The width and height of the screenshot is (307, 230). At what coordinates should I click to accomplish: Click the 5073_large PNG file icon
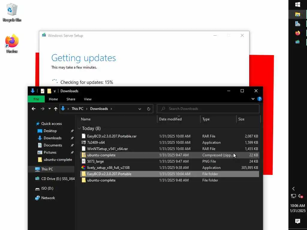[84, 161]
